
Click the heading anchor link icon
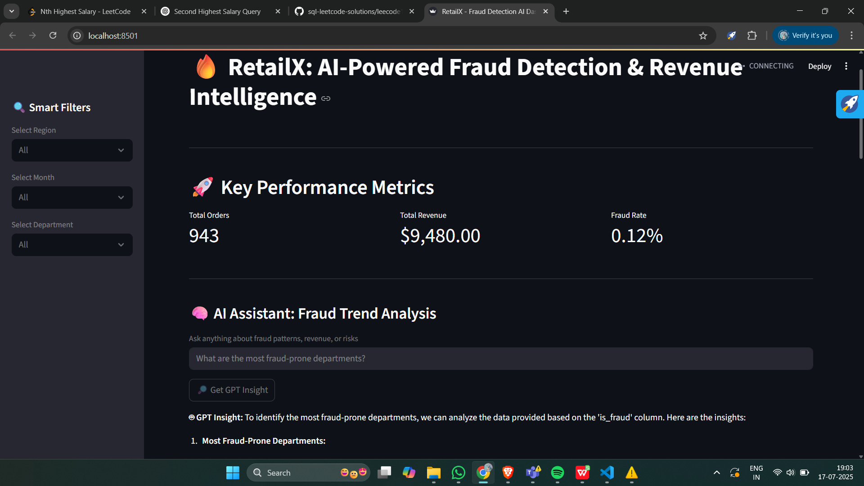[x=326, y=99]
